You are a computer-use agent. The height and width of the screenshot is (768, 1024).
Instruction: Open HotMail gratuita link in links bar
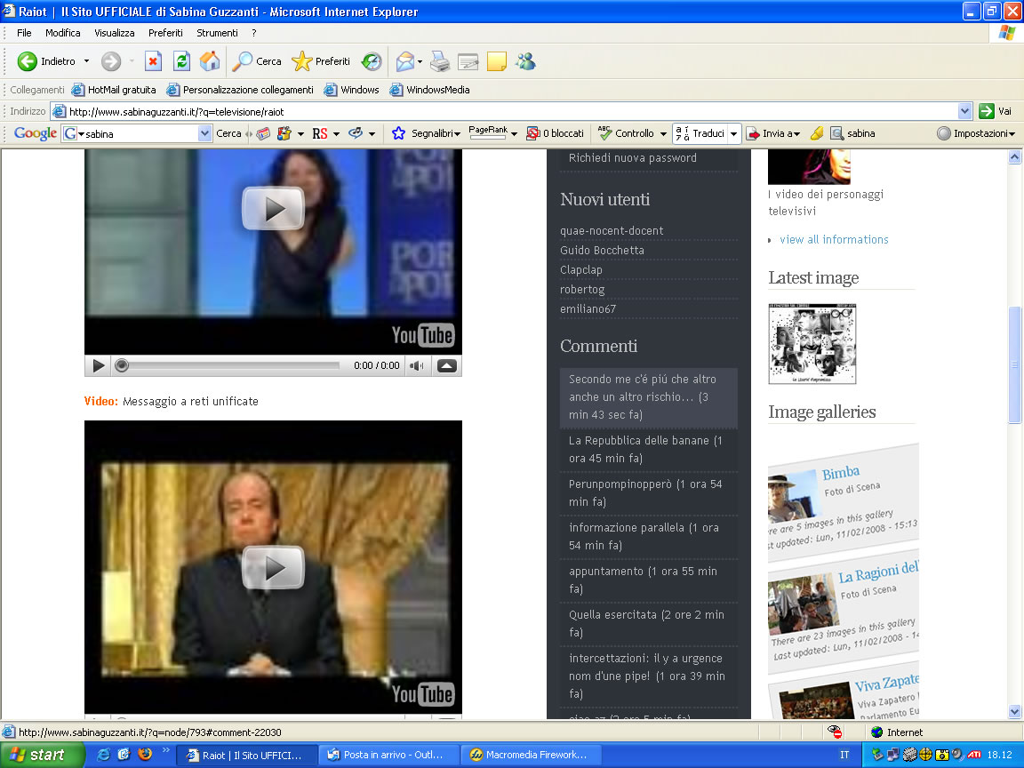click(x=114, y=90)
